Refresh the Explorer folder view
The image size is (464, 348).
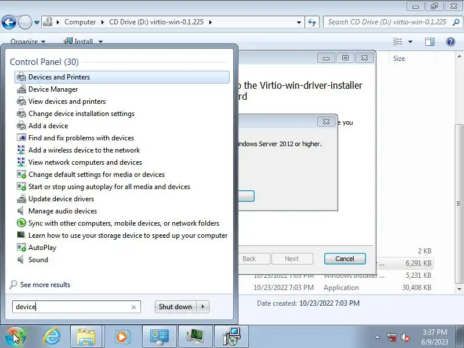(312, 22)
